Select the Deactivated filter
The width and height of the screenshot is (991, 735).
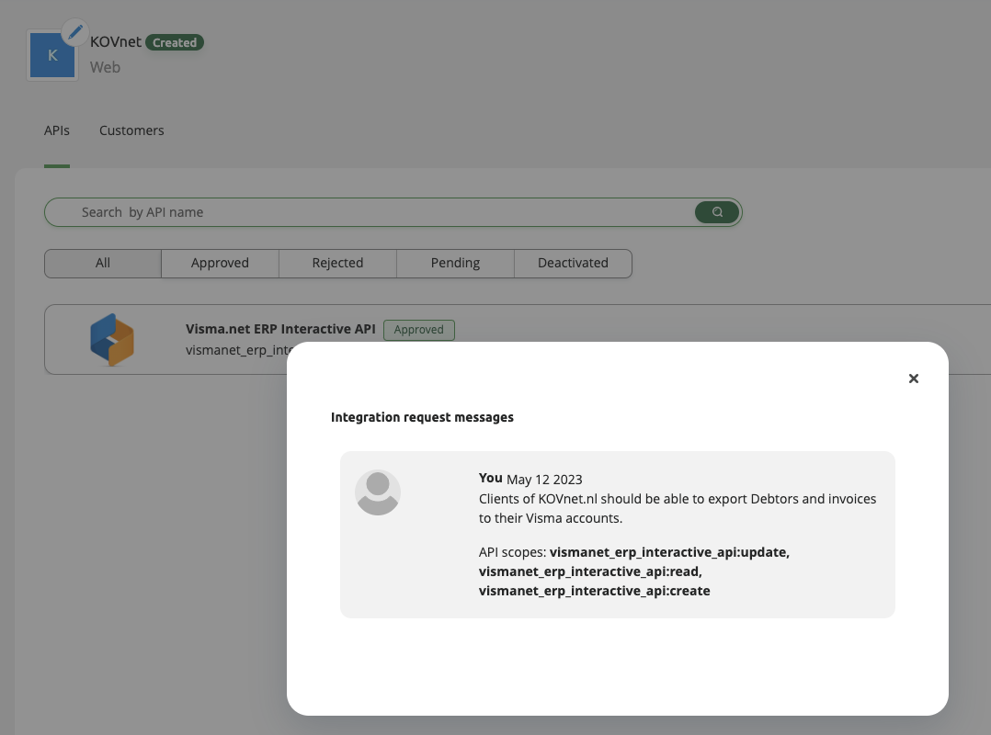[573, 264]
